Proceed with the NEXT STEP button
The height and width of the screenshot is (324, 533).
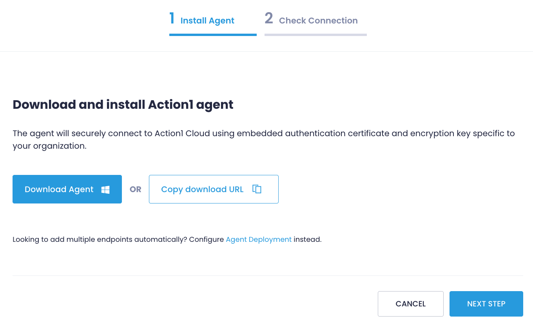point(486,304)
